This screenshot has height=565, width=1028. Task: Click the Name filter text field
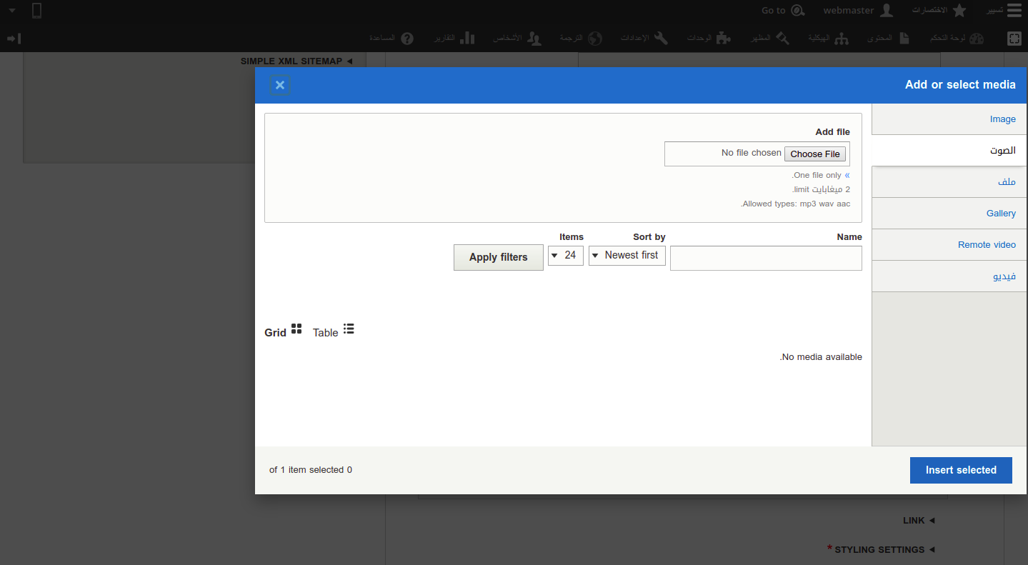pyautogui.click(x=765, y=259)
